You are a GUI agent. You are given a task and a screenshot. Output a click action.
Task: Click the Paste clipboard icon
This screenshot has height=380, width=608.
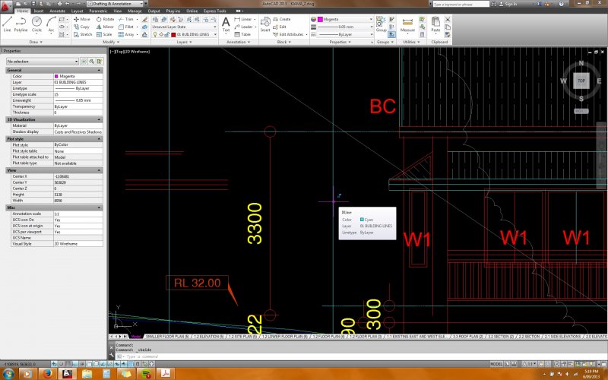[x=435, y=23]
